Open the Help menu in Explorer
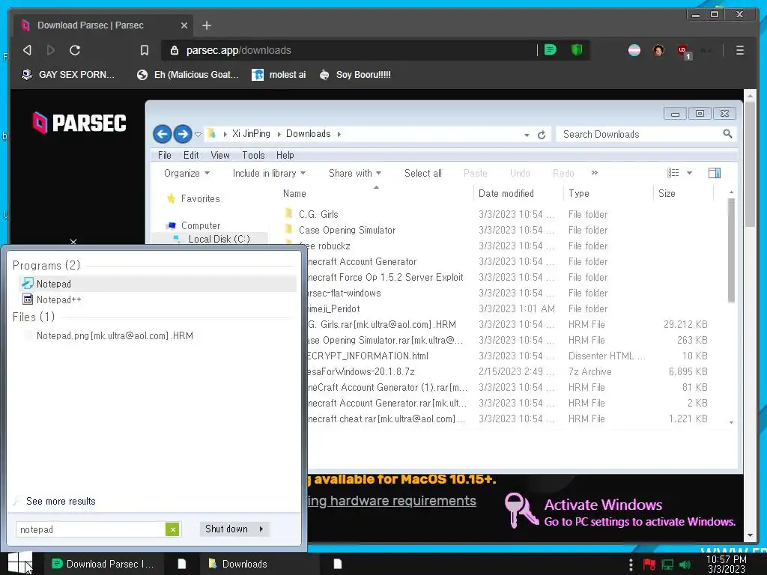 point(285,156)
